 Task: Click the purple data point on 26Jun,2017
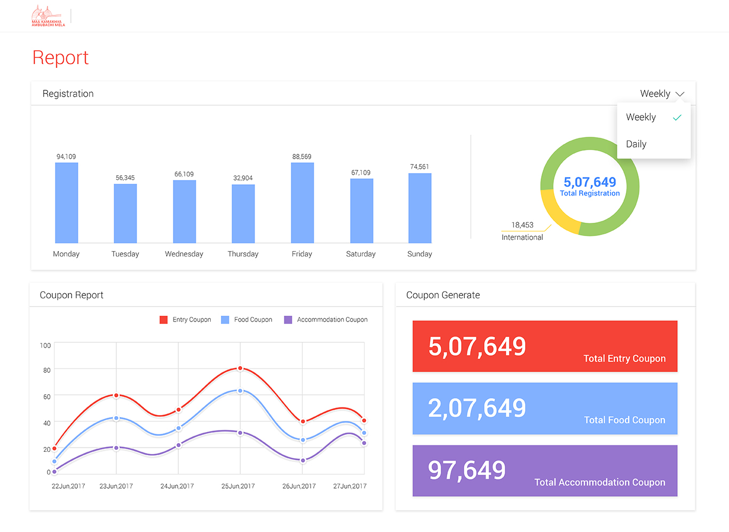303,460
